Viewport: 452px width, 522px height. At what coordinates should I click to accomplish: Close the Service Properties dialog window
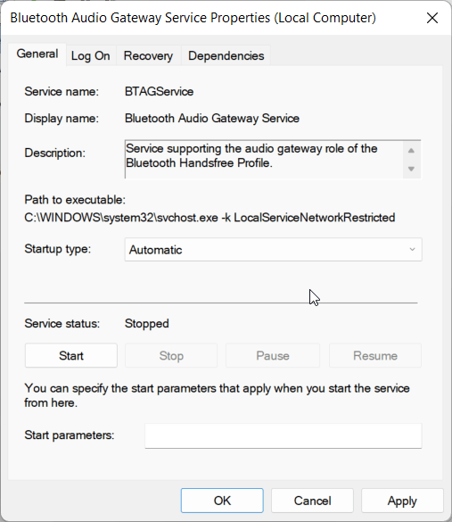pyautogui.click(x=432, y=18)
